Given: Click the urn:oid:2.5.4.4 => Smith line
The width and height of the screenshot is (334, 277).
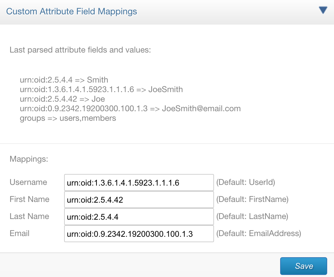Looking at the screenshot, I should pos(64,80).
